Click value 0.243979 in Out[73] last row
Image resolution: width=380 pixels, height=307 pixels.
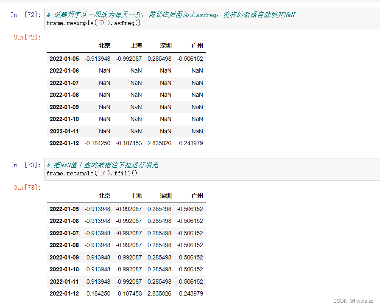tap(191, 294)
